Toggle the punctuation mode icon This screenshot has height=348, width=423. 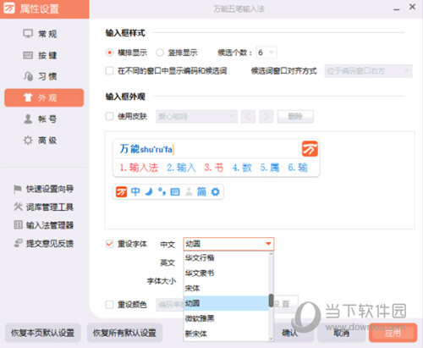tap(162, 191)
